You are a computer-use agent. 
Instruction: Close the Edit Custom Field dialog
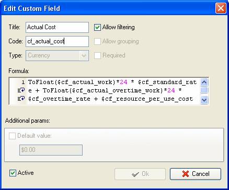point(221,8)
